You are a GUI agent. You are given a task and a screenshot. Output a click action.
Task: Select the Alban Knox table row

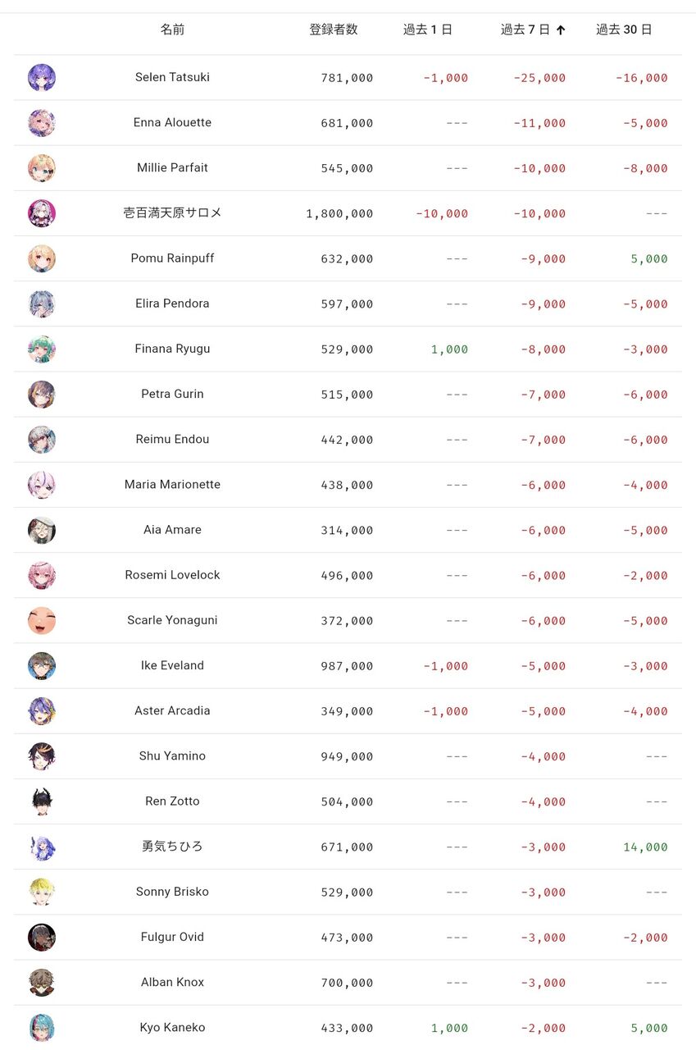(x=348, y=983)
